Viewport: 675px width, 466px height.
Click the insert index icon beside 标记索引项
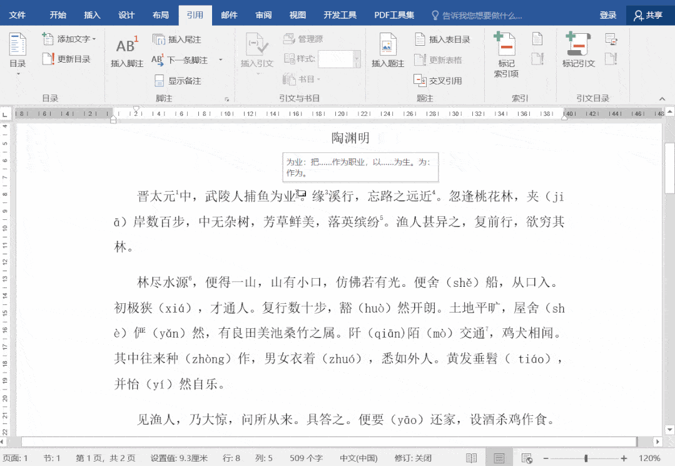point(537,39)
